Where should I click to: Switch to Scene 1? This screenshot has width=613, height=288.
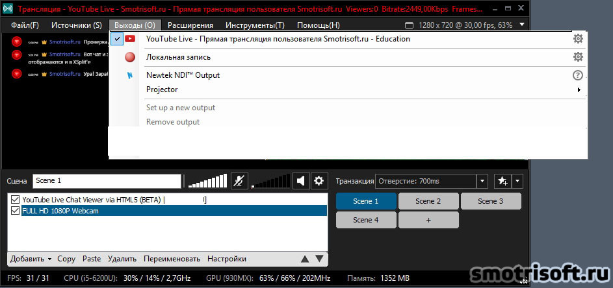366,201
